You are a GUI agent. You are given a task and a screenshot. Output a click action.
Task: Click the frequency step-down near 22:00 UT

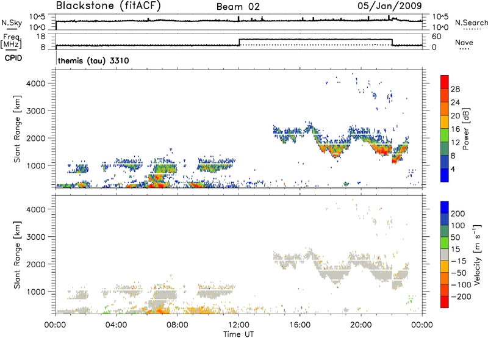tap(392, 42)
